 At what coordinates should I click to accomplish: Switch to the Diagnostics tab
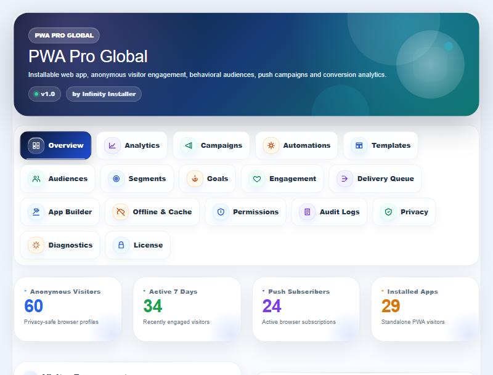60,245
